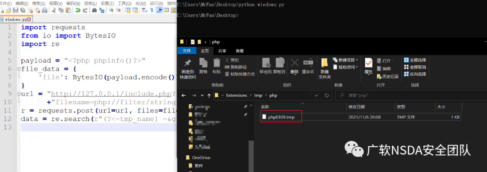Click 新建文件夹 folder icon in ribbon
This screenshot has width=487, height=172.
click(325, 62)
